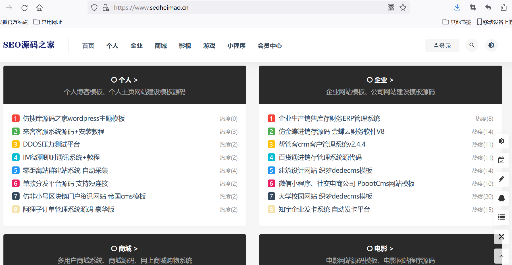512x265 pixels.
Task: Open the site search magnifier
Action: pyautogui.click(x=472, y=45)
